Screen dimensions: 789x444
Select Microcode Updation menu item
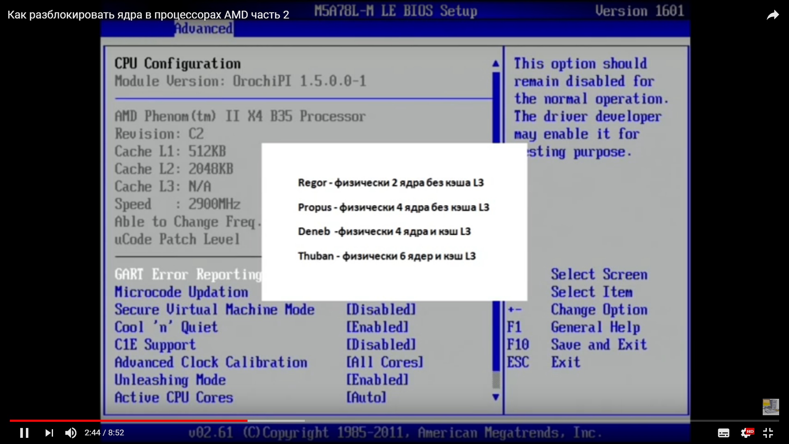pyautogui.click(x=181, y=292)
